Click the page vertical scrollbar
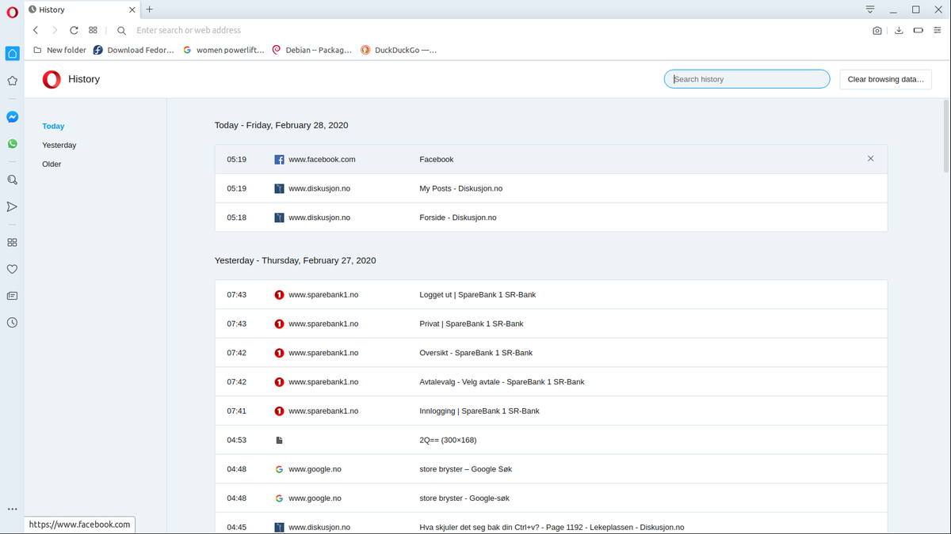Image resolution: width=951 pixels, height=534 pixels. (x=946, y=134)
